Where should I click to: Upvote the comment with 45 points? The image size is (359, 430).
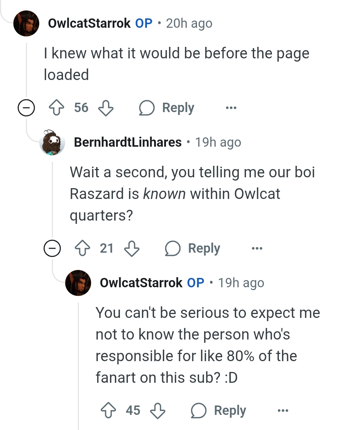pyautogui.click(x=108, y=411)
